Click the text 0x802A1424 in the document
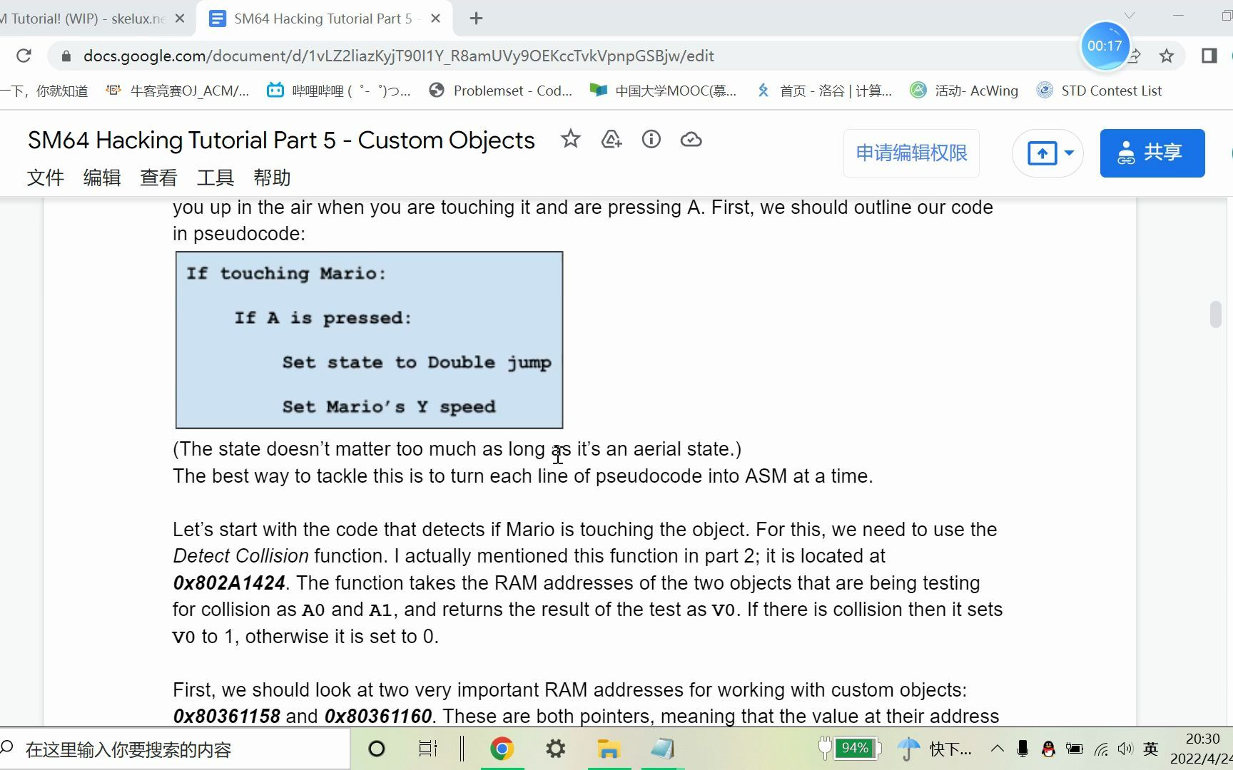 (x=229, y=582)
